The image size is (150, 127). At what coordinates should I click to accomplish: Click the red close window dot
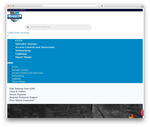point(9,6)
